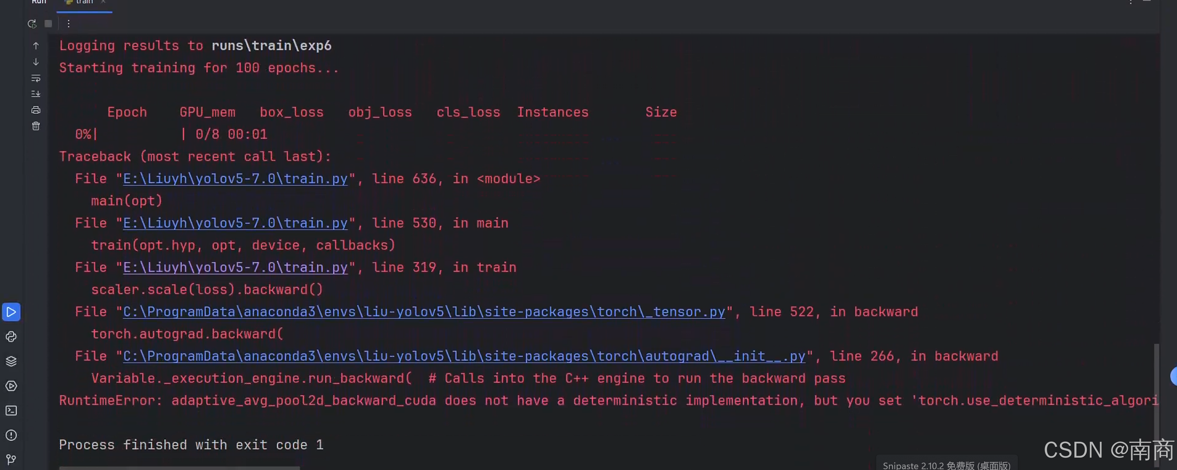This screenshot has width=1177, height=470.
Task: Toggle scroll to end behavior
Action: (36, 94)
